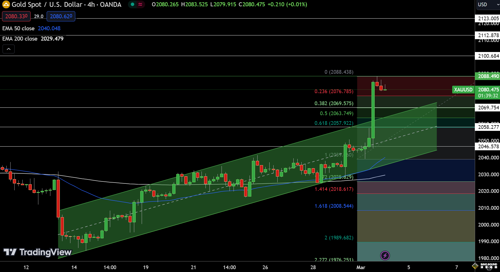
Task: Click the gold bars symbol icon
Action: point(6,5)
